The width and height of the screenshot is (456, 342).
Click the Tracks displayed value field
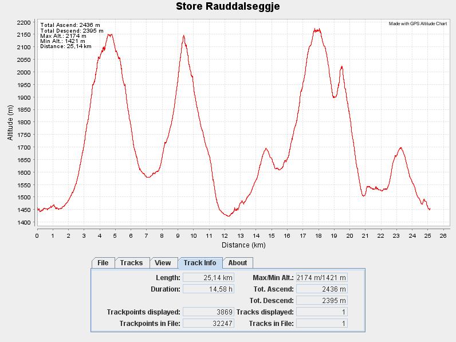click(321, 312)
